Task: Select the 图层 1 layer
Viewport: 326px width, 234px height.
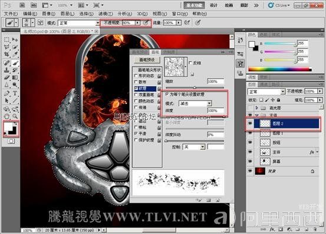Action: (x=283, y=133)
